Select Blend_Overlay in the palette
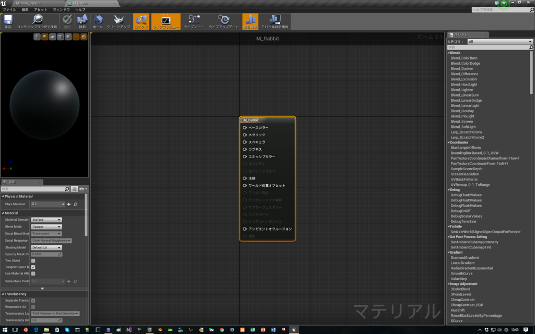The width and height of the screenshot is (535, 334). click(462, 111)
